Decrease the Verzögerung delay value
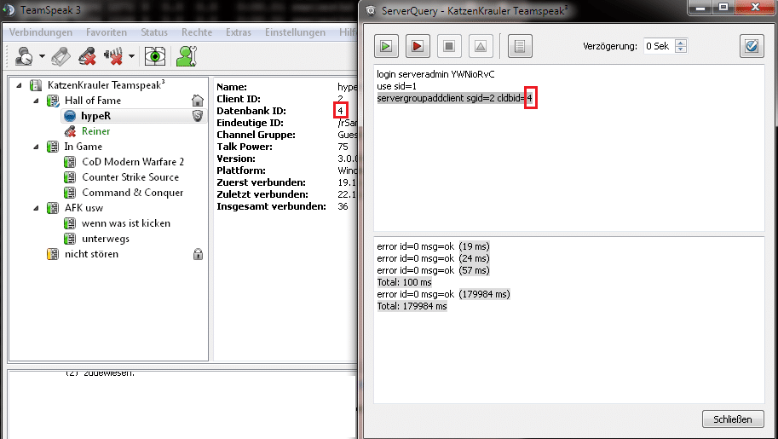 (681, 49)
